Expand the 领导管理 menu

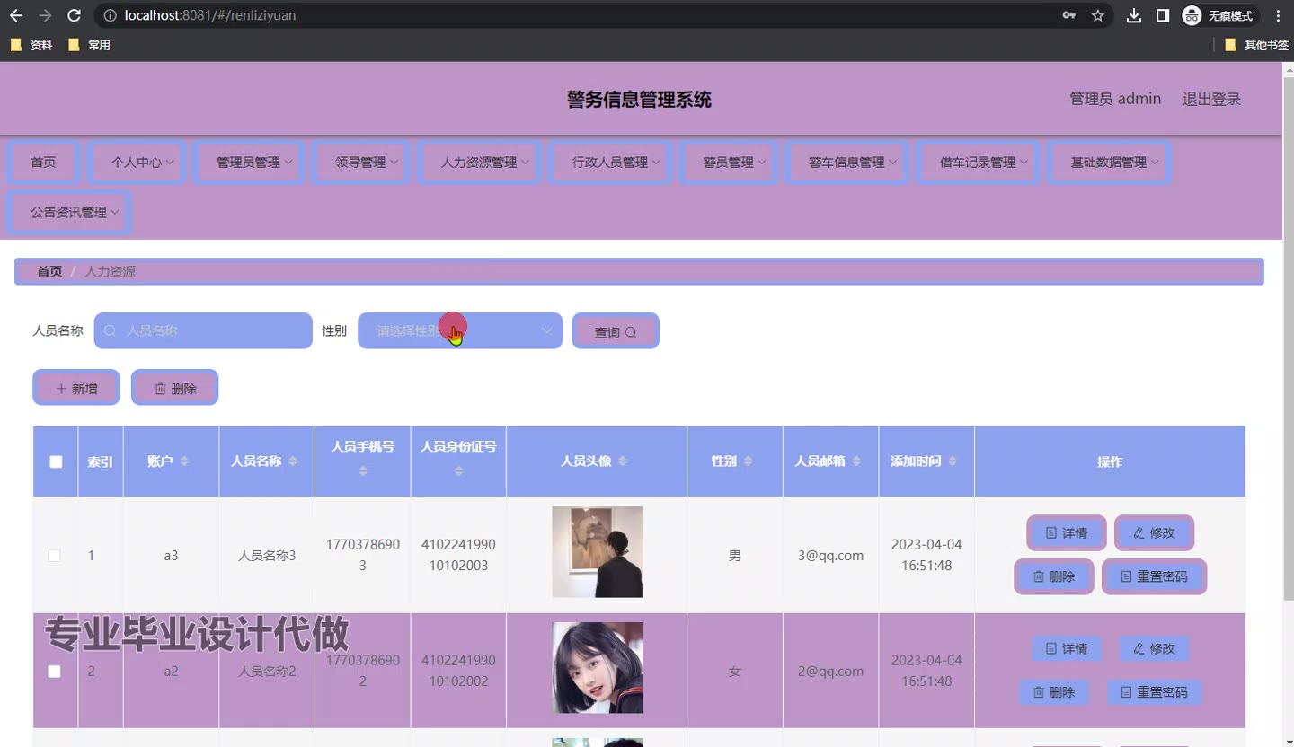[360, 163]
